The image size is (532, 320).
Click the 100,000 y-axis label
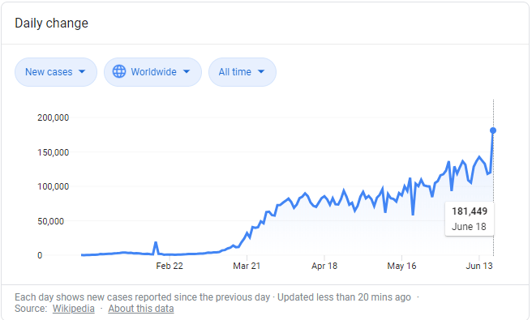coord(54,186)
